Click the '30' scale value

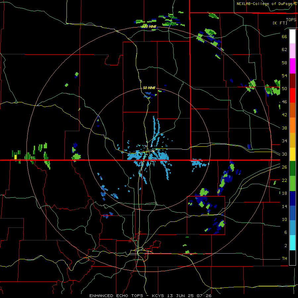[284, 154]
